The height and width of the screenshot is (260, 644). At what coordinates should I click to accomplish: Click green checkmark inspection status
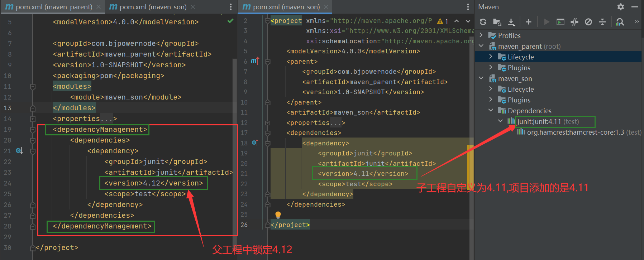[x=230, y=21]
